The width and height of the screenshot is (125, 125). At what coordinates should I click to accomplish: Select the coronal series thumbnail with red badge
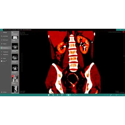click(x=15, y=78)
